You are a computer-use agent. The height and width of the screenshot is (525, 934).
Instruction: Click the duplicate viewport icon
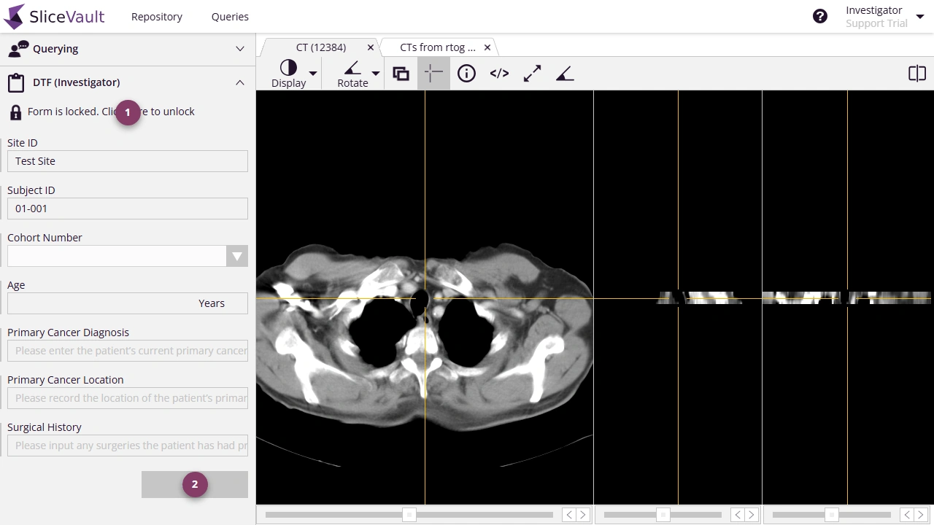401,73
